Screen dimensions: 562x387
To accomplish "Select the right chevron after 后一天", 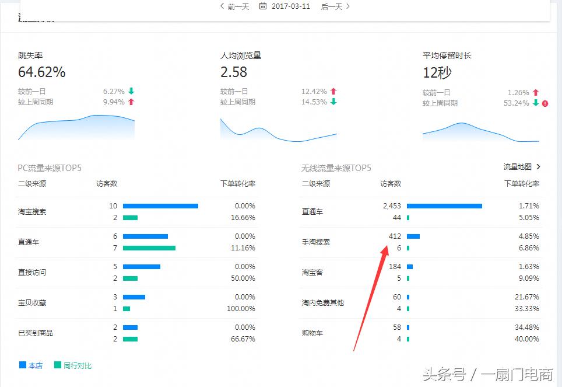I will pyautogui.click(x=347, y=6).
